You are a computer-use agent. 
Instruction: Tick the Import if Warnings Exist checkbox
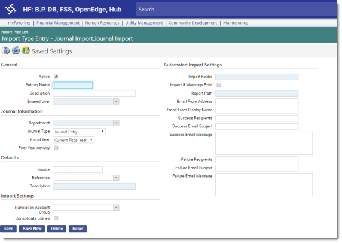pos(219,85)
